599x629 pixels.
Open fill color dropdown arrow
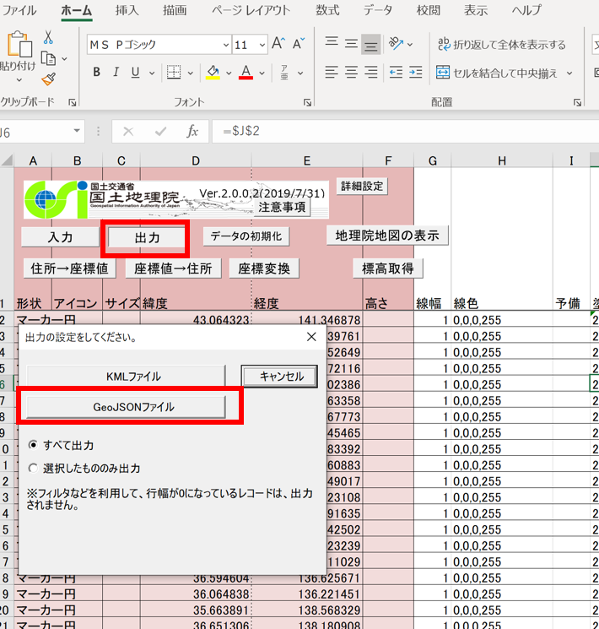tap(229, 73)
